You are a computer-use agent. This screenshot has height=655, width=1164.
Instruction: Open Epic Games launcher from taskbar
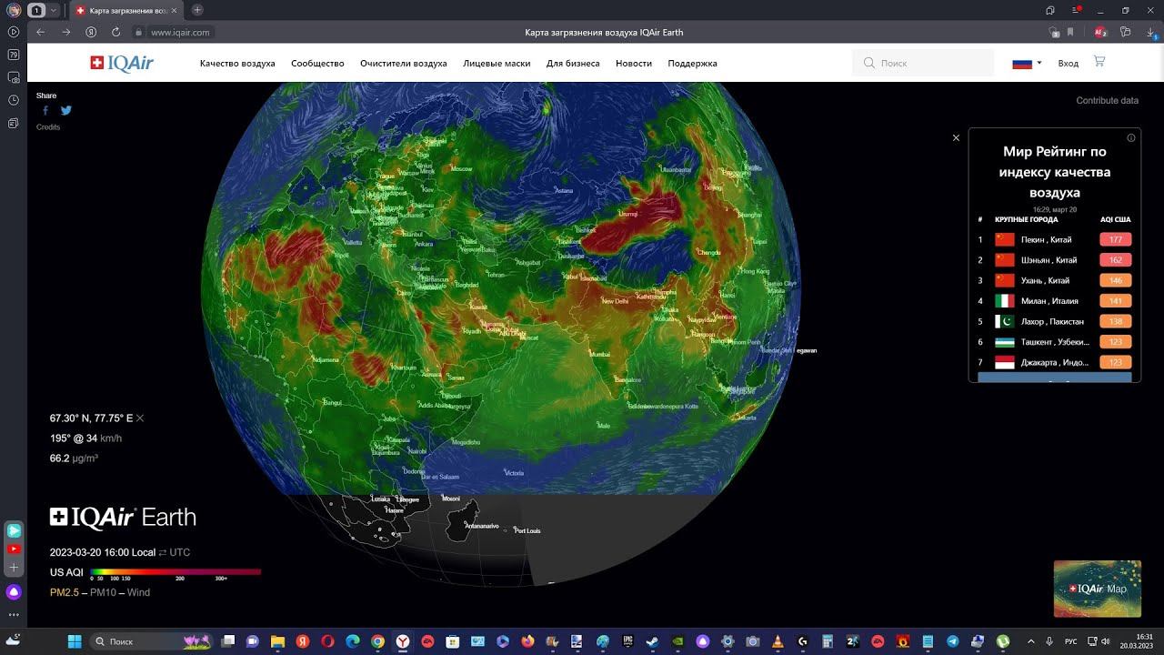tap(627, 641)
